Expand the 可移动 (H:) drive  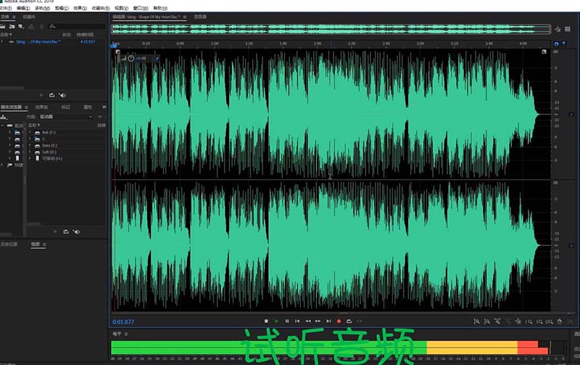pos(30,158)
